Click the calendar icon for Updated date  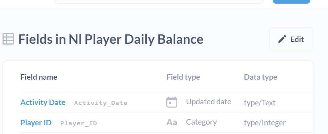coord(172,102)
